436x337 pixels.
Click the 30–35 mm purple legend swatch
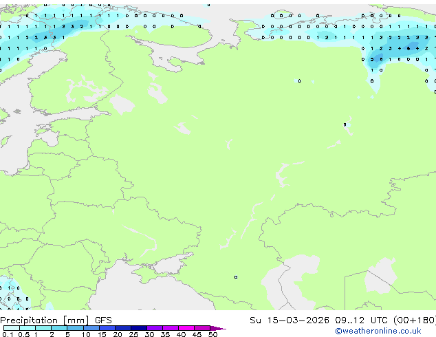155,328
